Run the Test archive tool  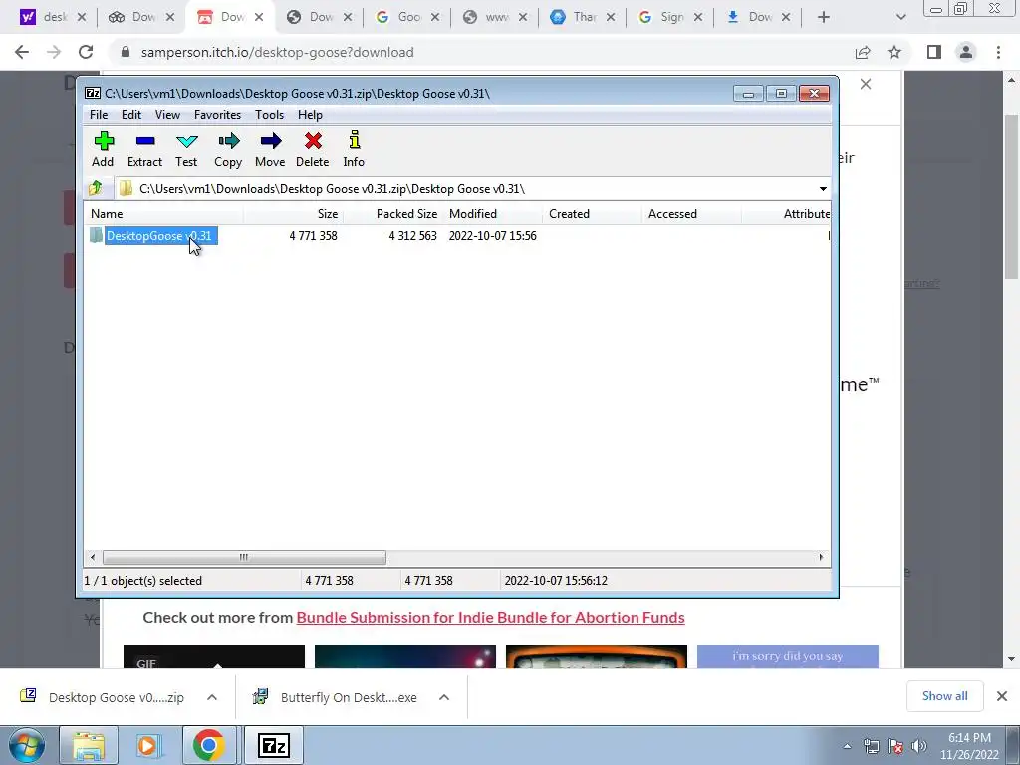pyautogui.click(x=186, y=149)
